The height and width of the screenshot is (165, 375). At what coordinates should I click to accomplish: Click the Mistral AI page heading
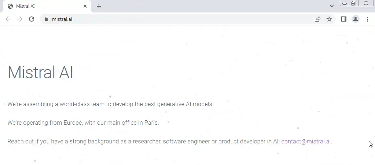40,72
